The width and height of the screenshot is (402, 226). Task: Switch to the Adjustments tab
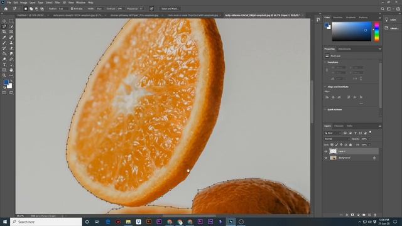point(344,49)
